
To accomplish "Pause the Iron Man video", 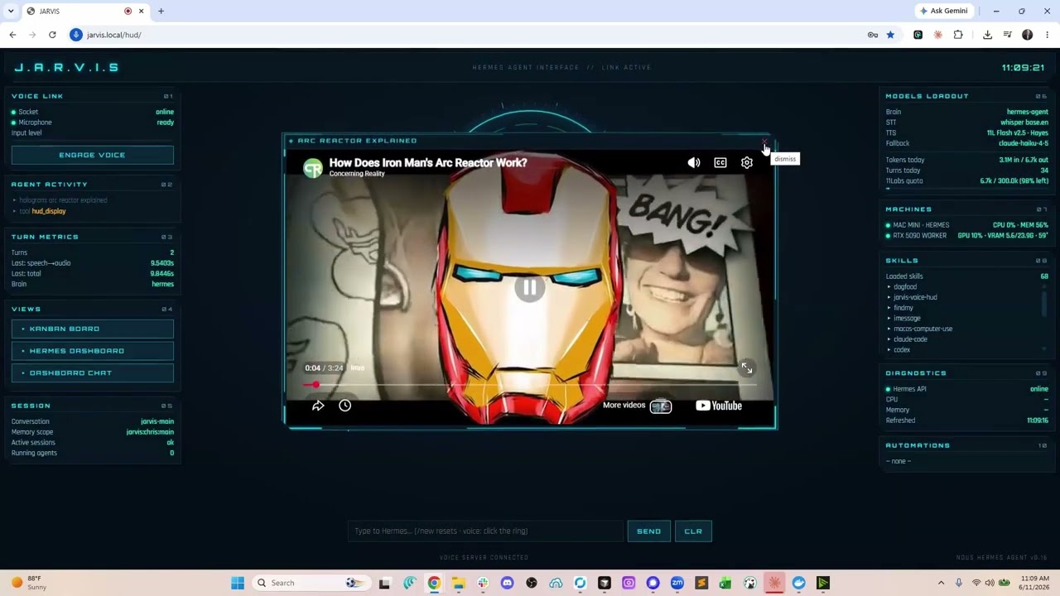I will pos(530,287).
